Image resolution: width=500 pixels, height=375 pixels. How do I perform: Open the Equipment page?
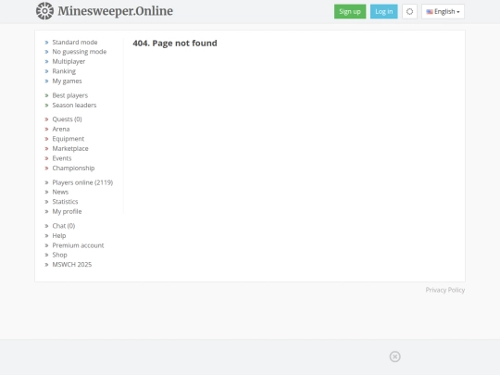coord(69,139)
